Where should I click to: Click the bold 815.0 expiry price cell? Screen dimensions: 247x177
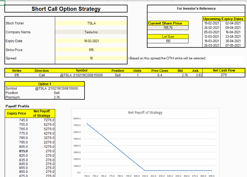[23, 151]
